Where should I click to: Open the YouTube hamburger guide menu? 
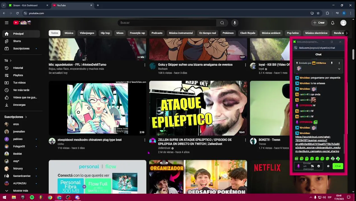click(6, 23)
